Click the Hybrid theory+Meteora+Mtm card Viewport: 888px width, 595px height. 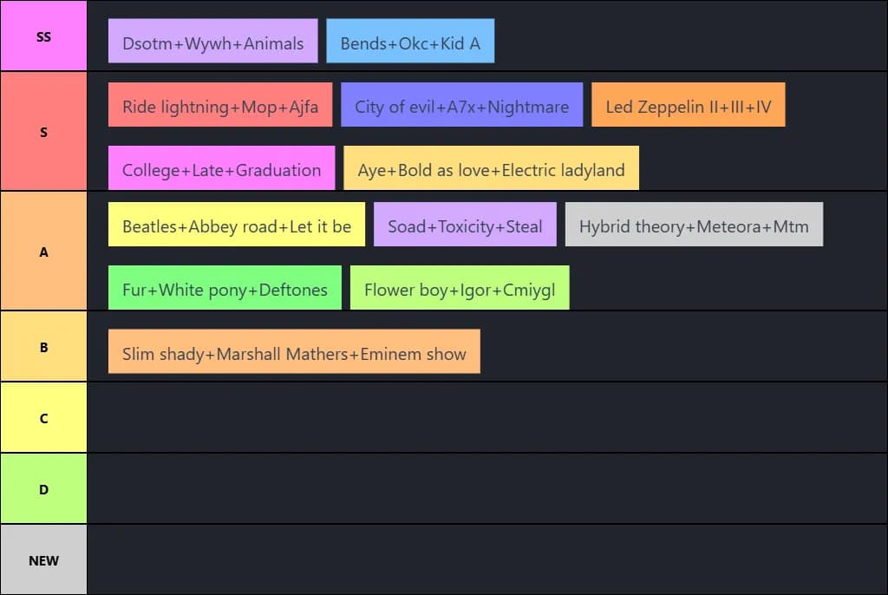point(694,226)
